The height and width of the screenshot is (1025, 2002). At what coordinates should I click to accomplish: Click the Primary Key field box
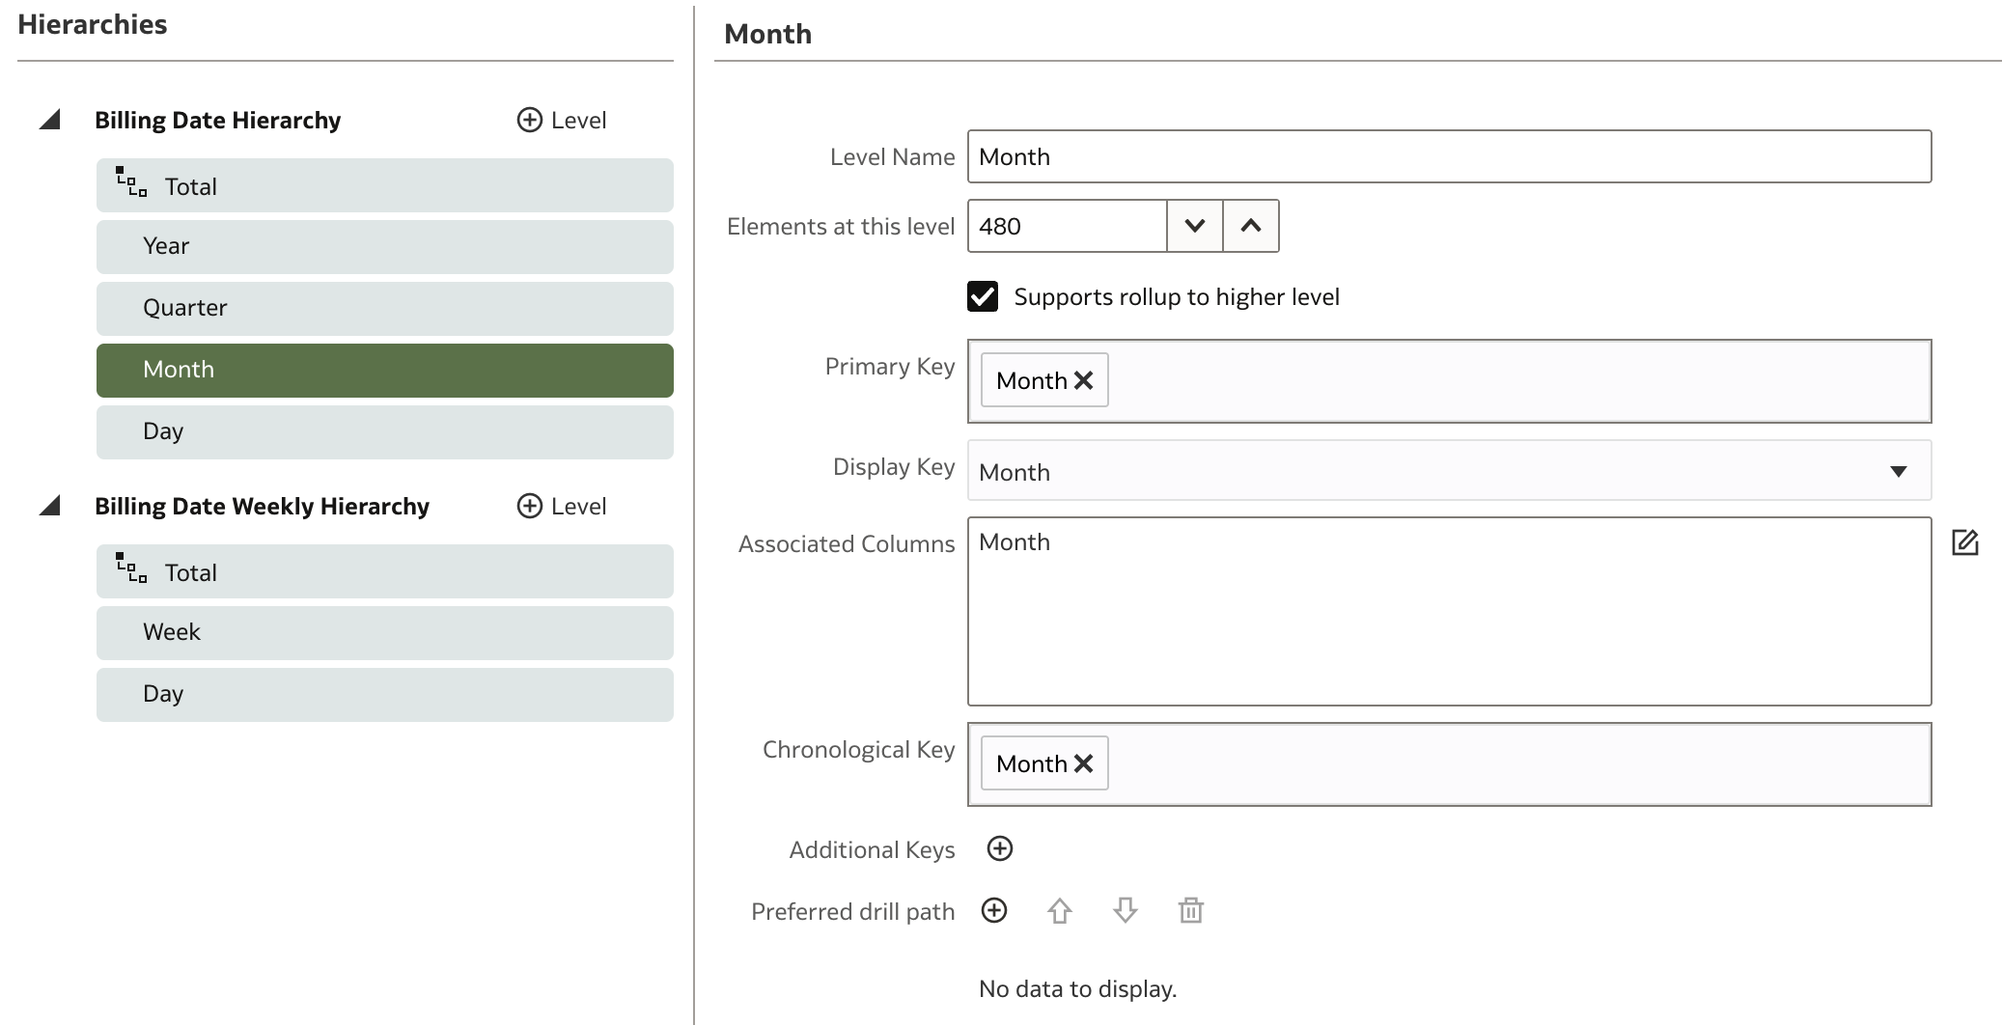pyautogui.click(x=1449, y=381)
